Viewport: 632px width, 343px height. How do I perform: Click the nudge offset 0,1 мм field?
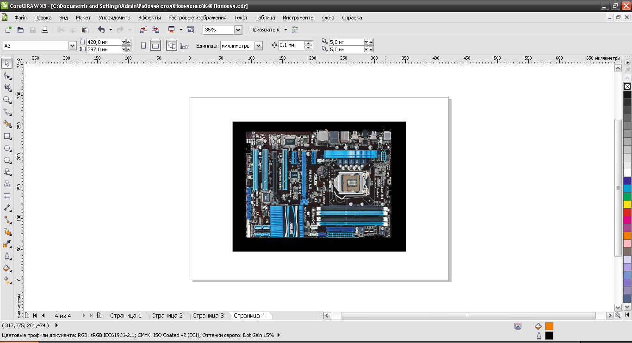(291, 45)
